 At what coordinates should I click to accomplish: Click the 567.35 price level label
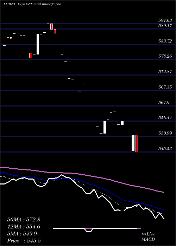(165, 87)
